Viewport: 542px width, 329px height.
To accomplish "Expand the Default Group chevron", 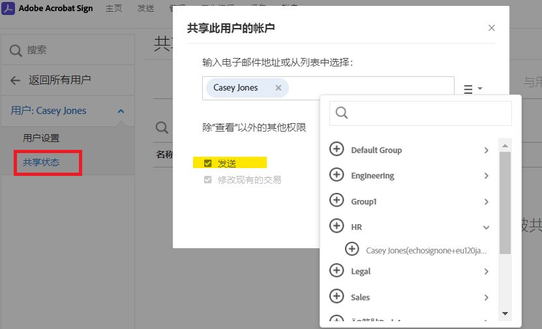I will (x=487, y=150).
